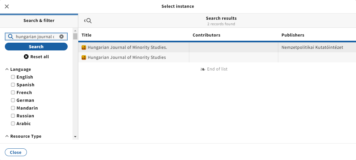356x160 pixels.
Task: Toggle the German language filter
Action: point(13,100)
